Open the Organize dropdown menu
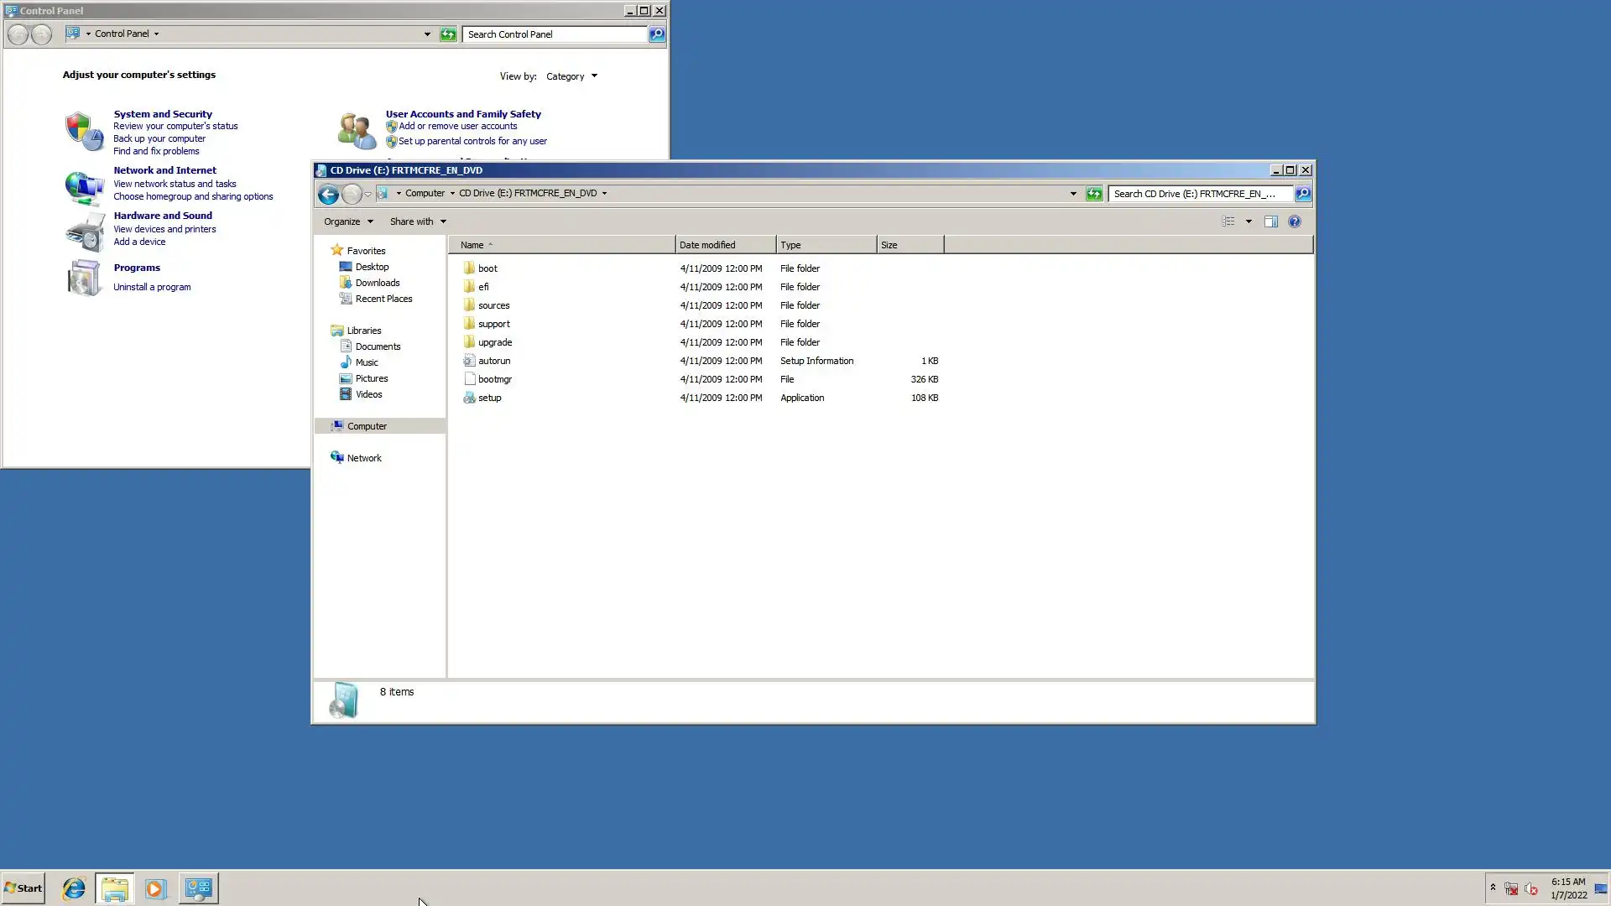The height and width of the screenshot is (906, 1611). click(348, 221)
